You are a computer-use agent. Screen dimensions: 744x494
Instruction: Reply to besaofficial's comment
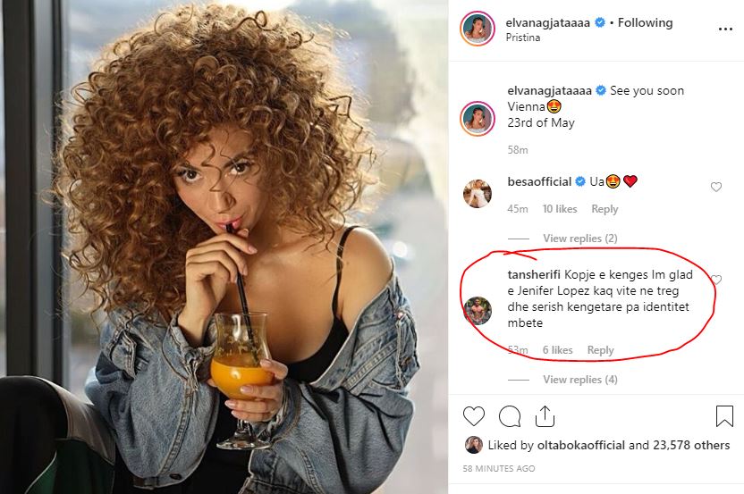pos(604,209)
